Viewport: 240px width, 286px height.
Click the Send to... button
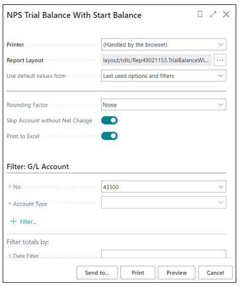(x=97, y=272)
